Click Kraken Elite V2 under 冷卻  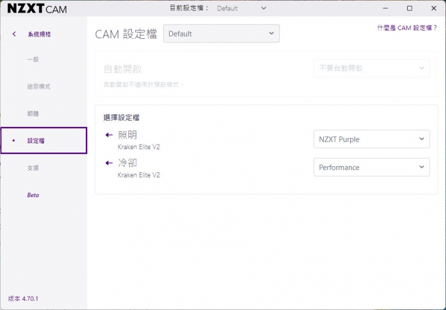pos(139,175)
